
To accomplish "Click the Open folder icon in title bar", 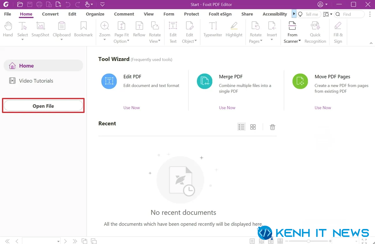I will tap(20, 4).
